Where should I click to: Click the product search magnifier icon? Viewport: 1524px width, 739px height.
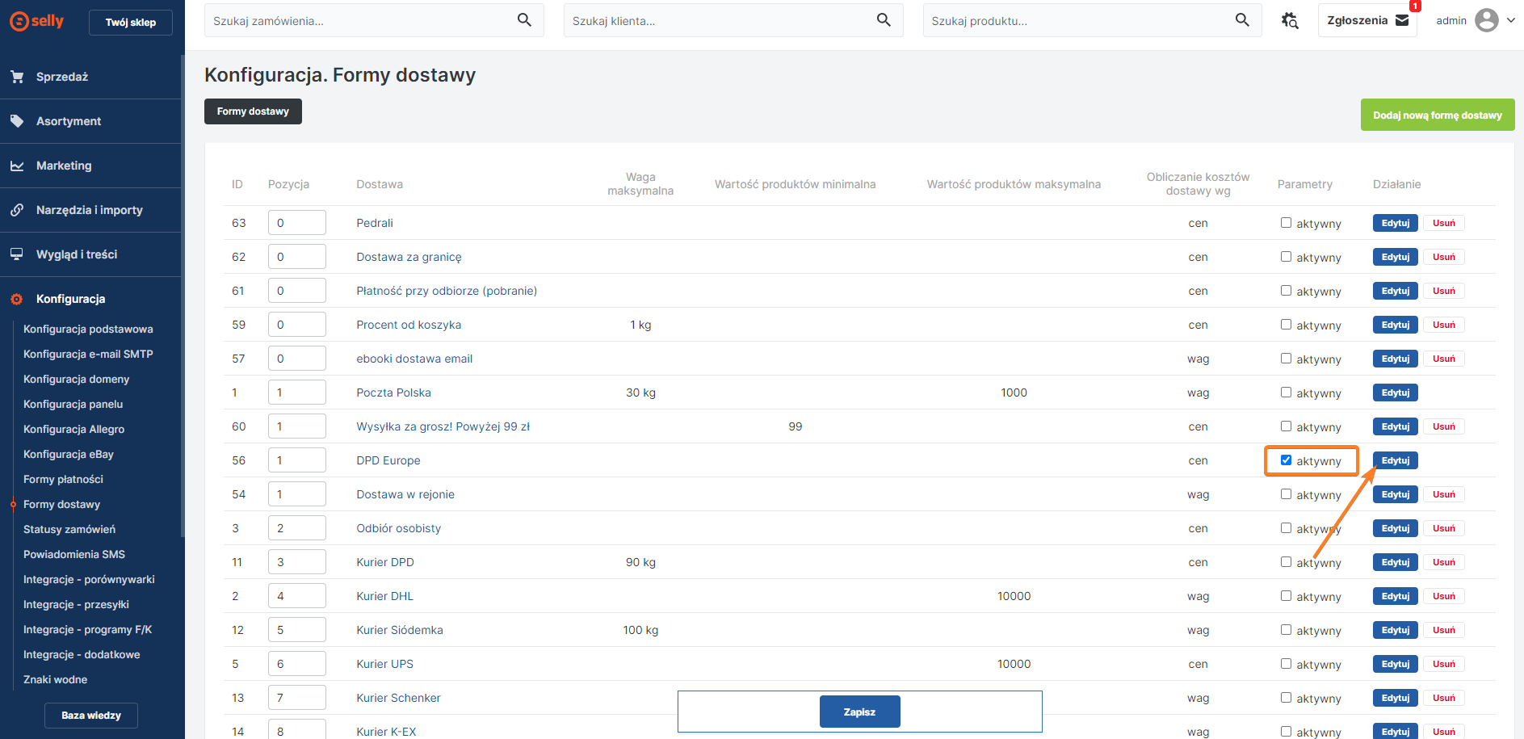coord(1242,20)
